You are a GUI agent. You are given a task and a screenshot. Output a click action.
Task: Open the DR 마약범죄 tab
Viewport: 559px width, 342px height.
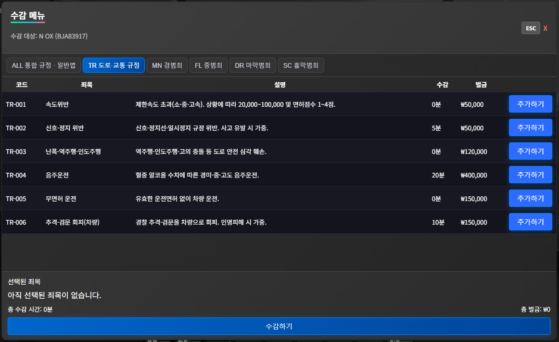(253, 65)
